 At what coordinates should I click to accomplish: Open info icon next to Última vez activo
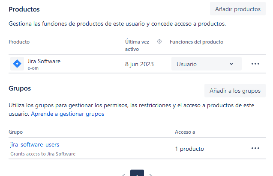[x=159, y=42]
